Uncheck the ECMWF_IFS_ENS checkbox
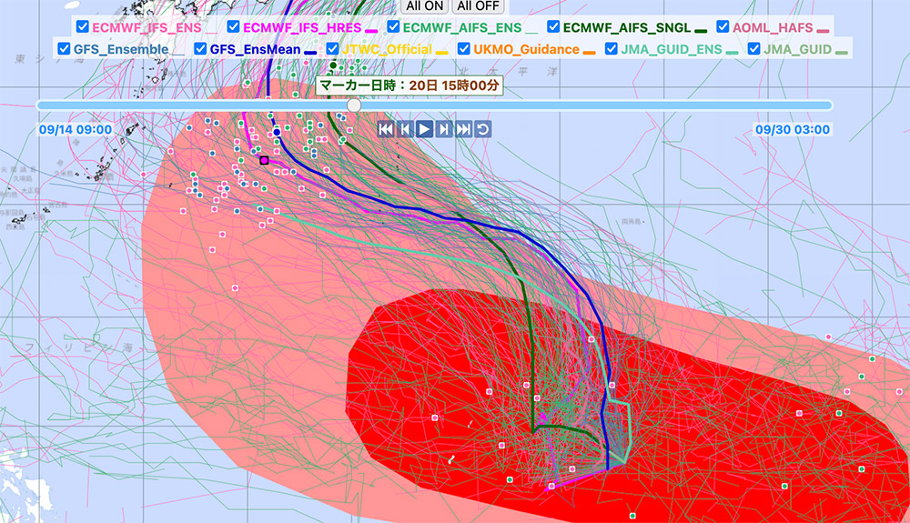 point(83,26)
